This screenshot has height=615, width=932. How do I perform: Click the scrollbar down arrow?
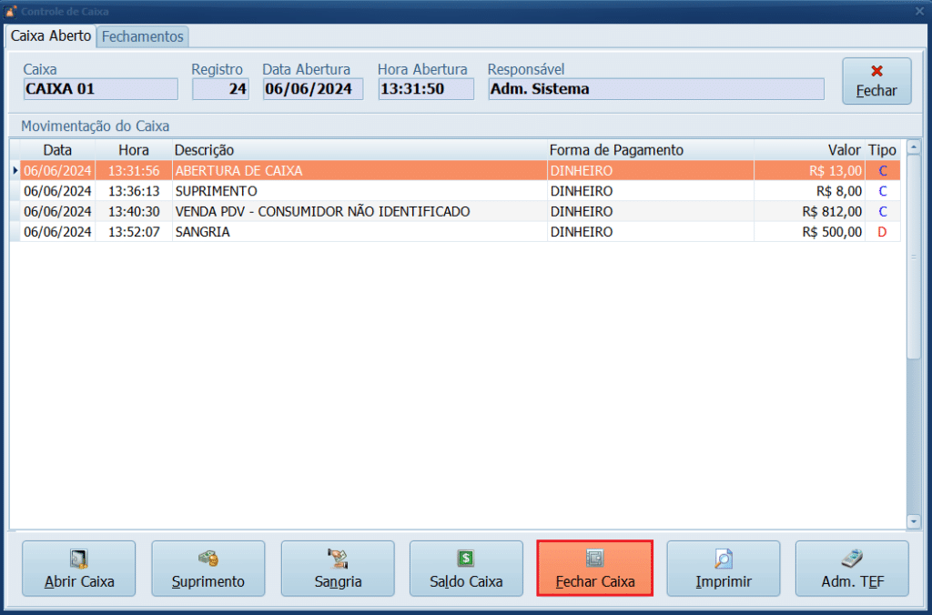pyautogui.click(x=914, y=521)
